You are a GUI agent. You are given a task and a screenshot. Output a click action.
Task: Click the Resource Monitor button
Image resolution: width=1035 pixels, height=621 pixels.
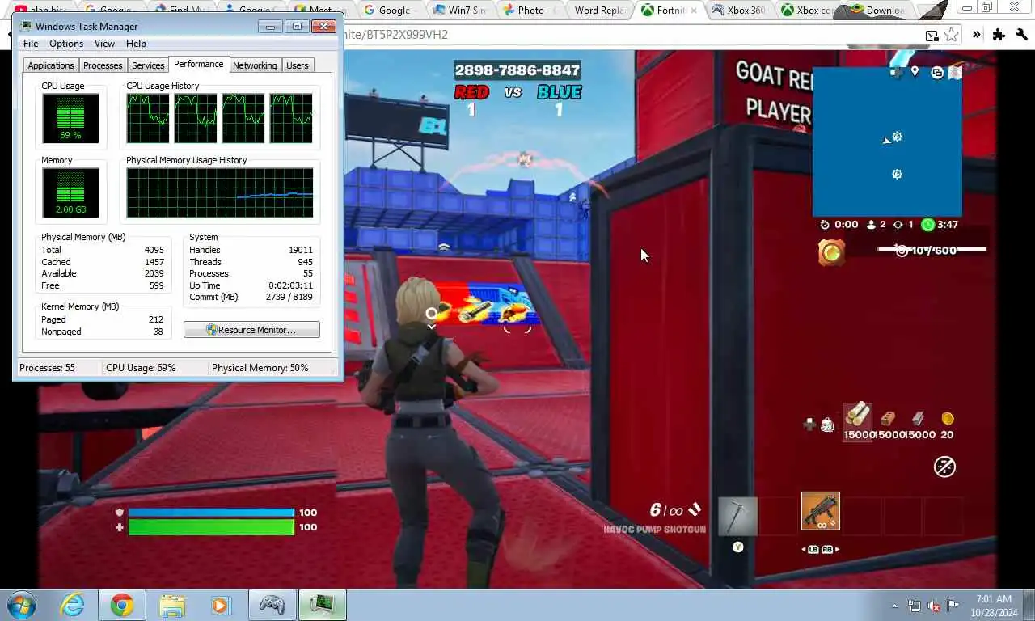(x=251, y=330)
